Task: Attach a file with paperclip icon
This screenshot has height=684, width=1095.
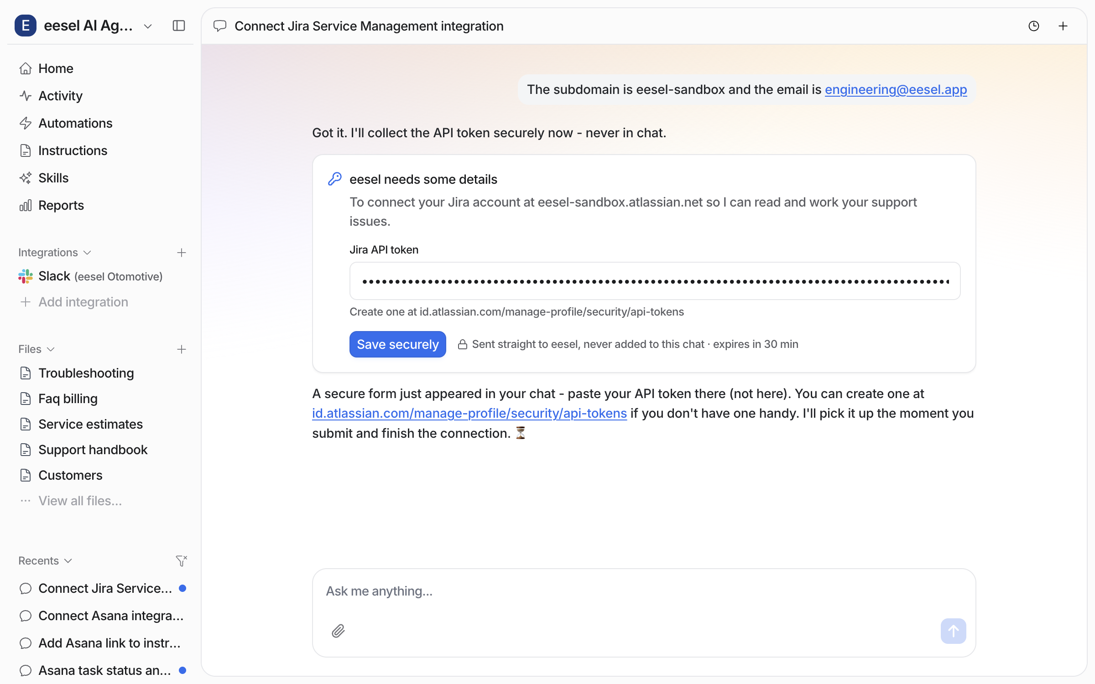Action: 338,631
